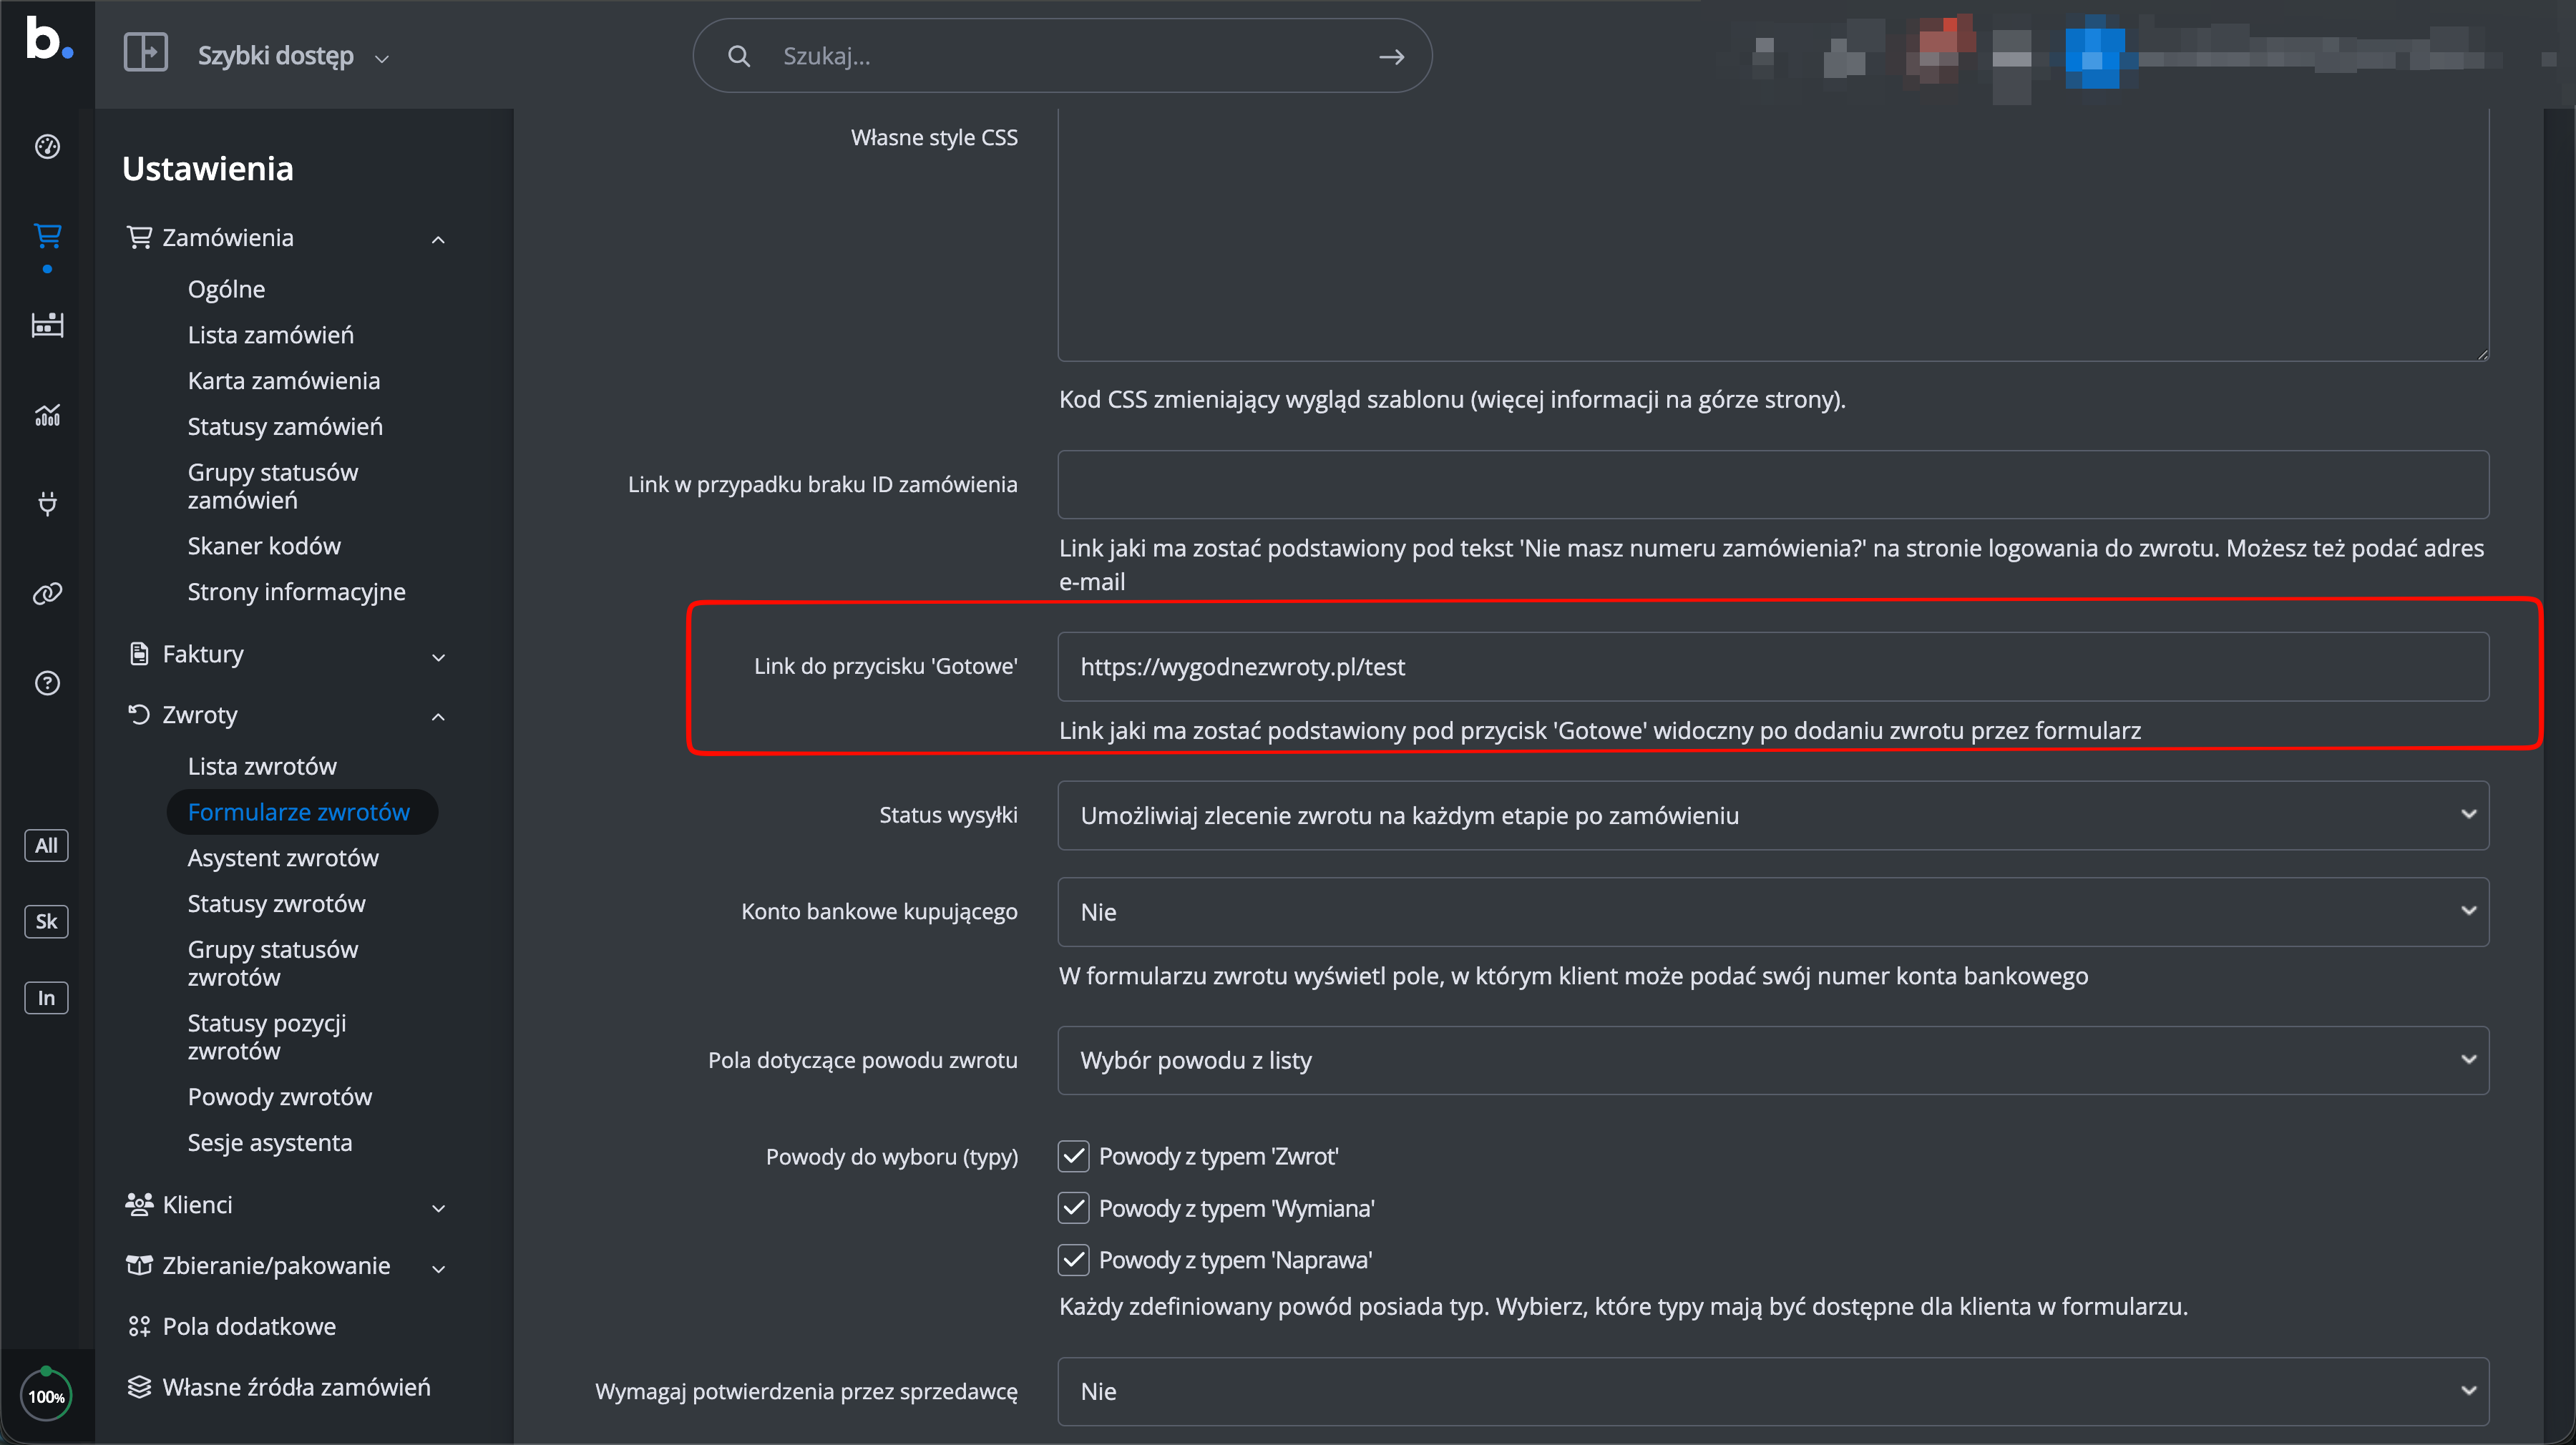Open Statusy zamówień menu item
The width and height of the screenshot is (2576, 1445).
pyautogui.click(x=285, y=426)
